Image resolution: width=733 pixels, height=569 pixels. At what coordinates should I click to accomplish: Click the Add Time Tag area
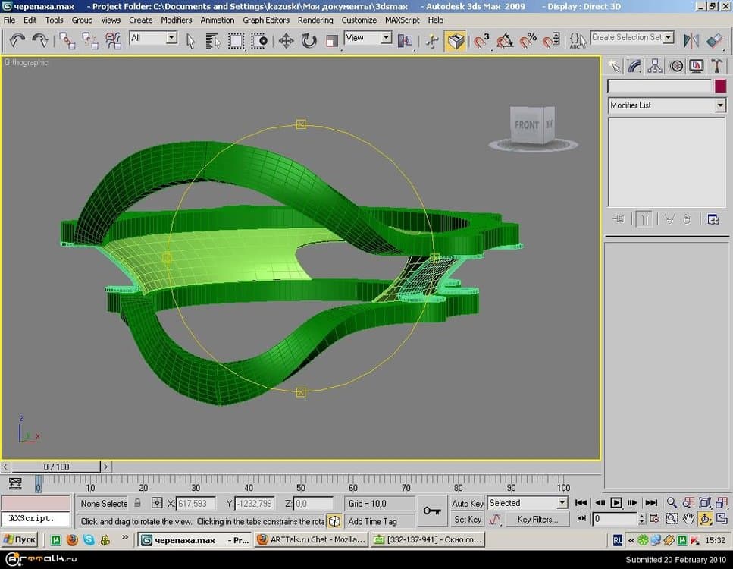(x=379, y=521)
